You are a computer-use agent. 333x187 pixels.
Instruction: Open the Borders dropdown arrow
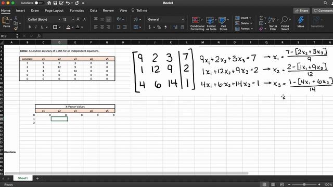coord(60,27)
